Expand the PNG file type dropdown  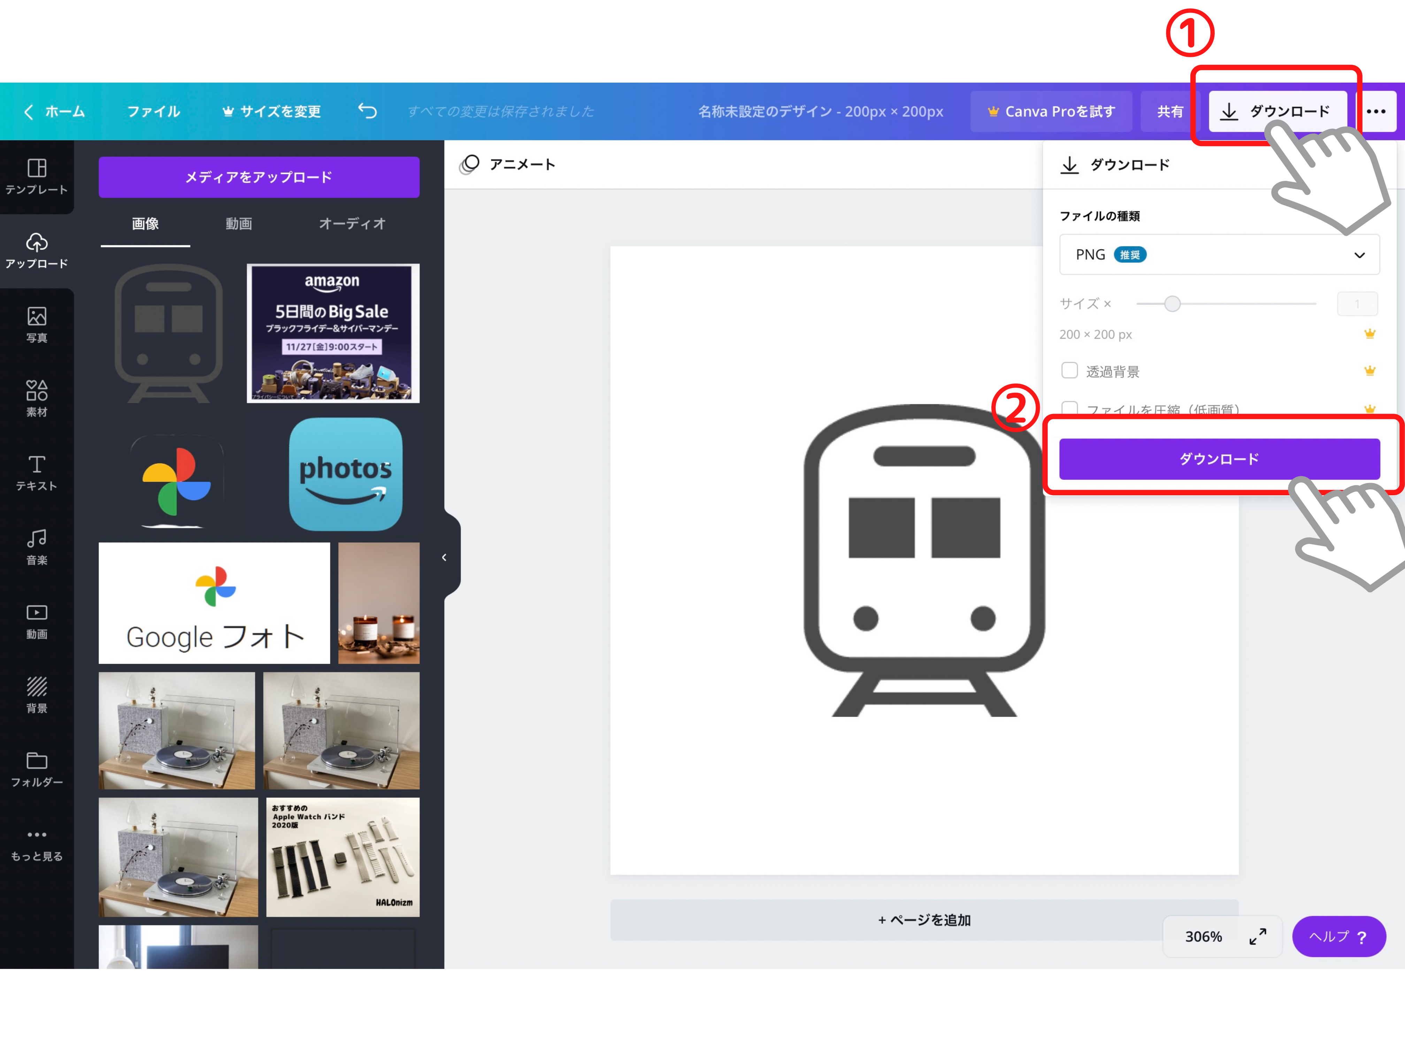coord(1219,255)
